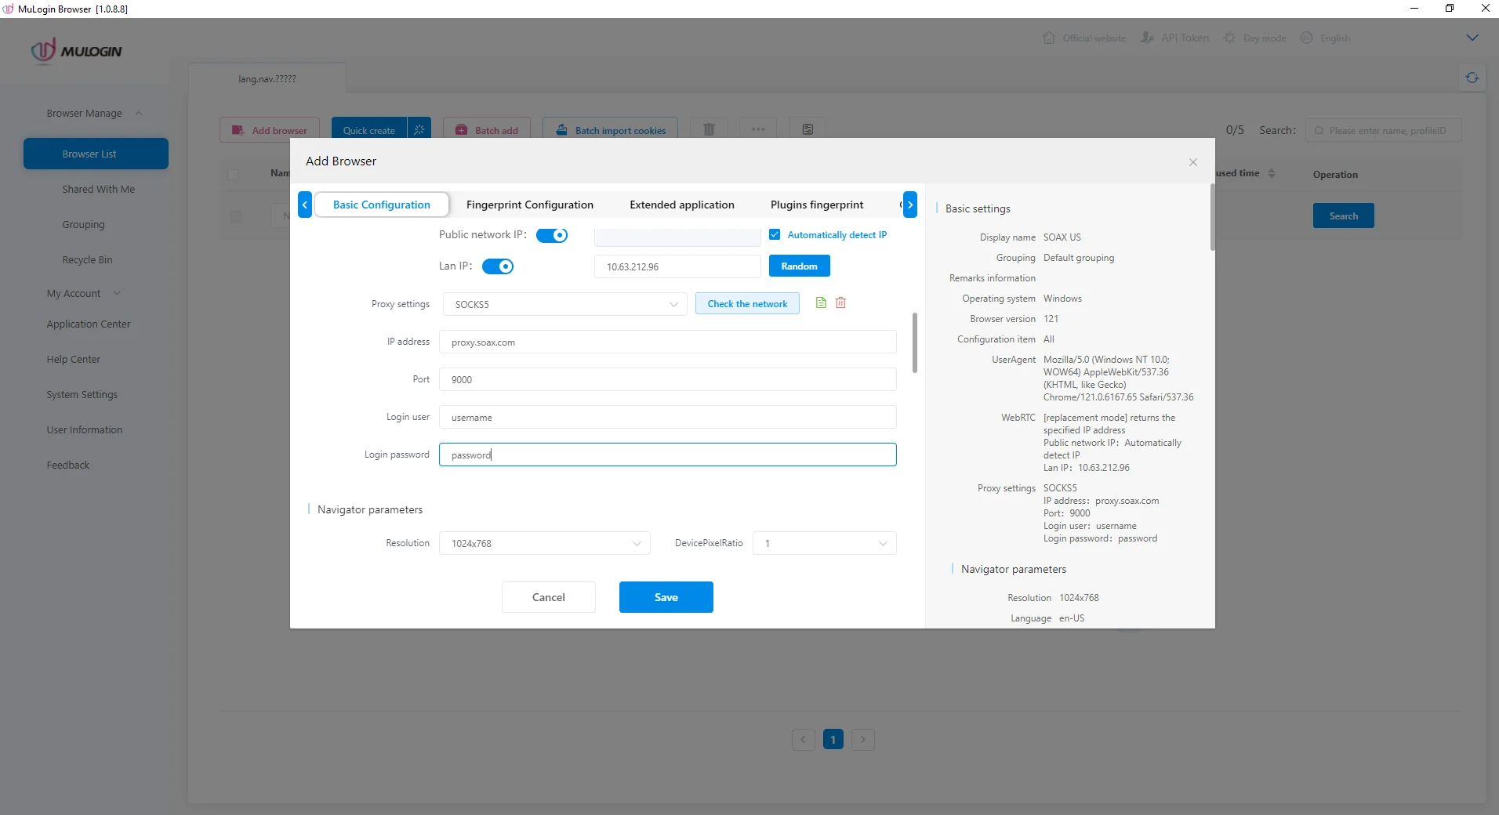Switch to Fingerprint Configuration tab
This screenshot has width=1499, height=815.
point(529,205)
